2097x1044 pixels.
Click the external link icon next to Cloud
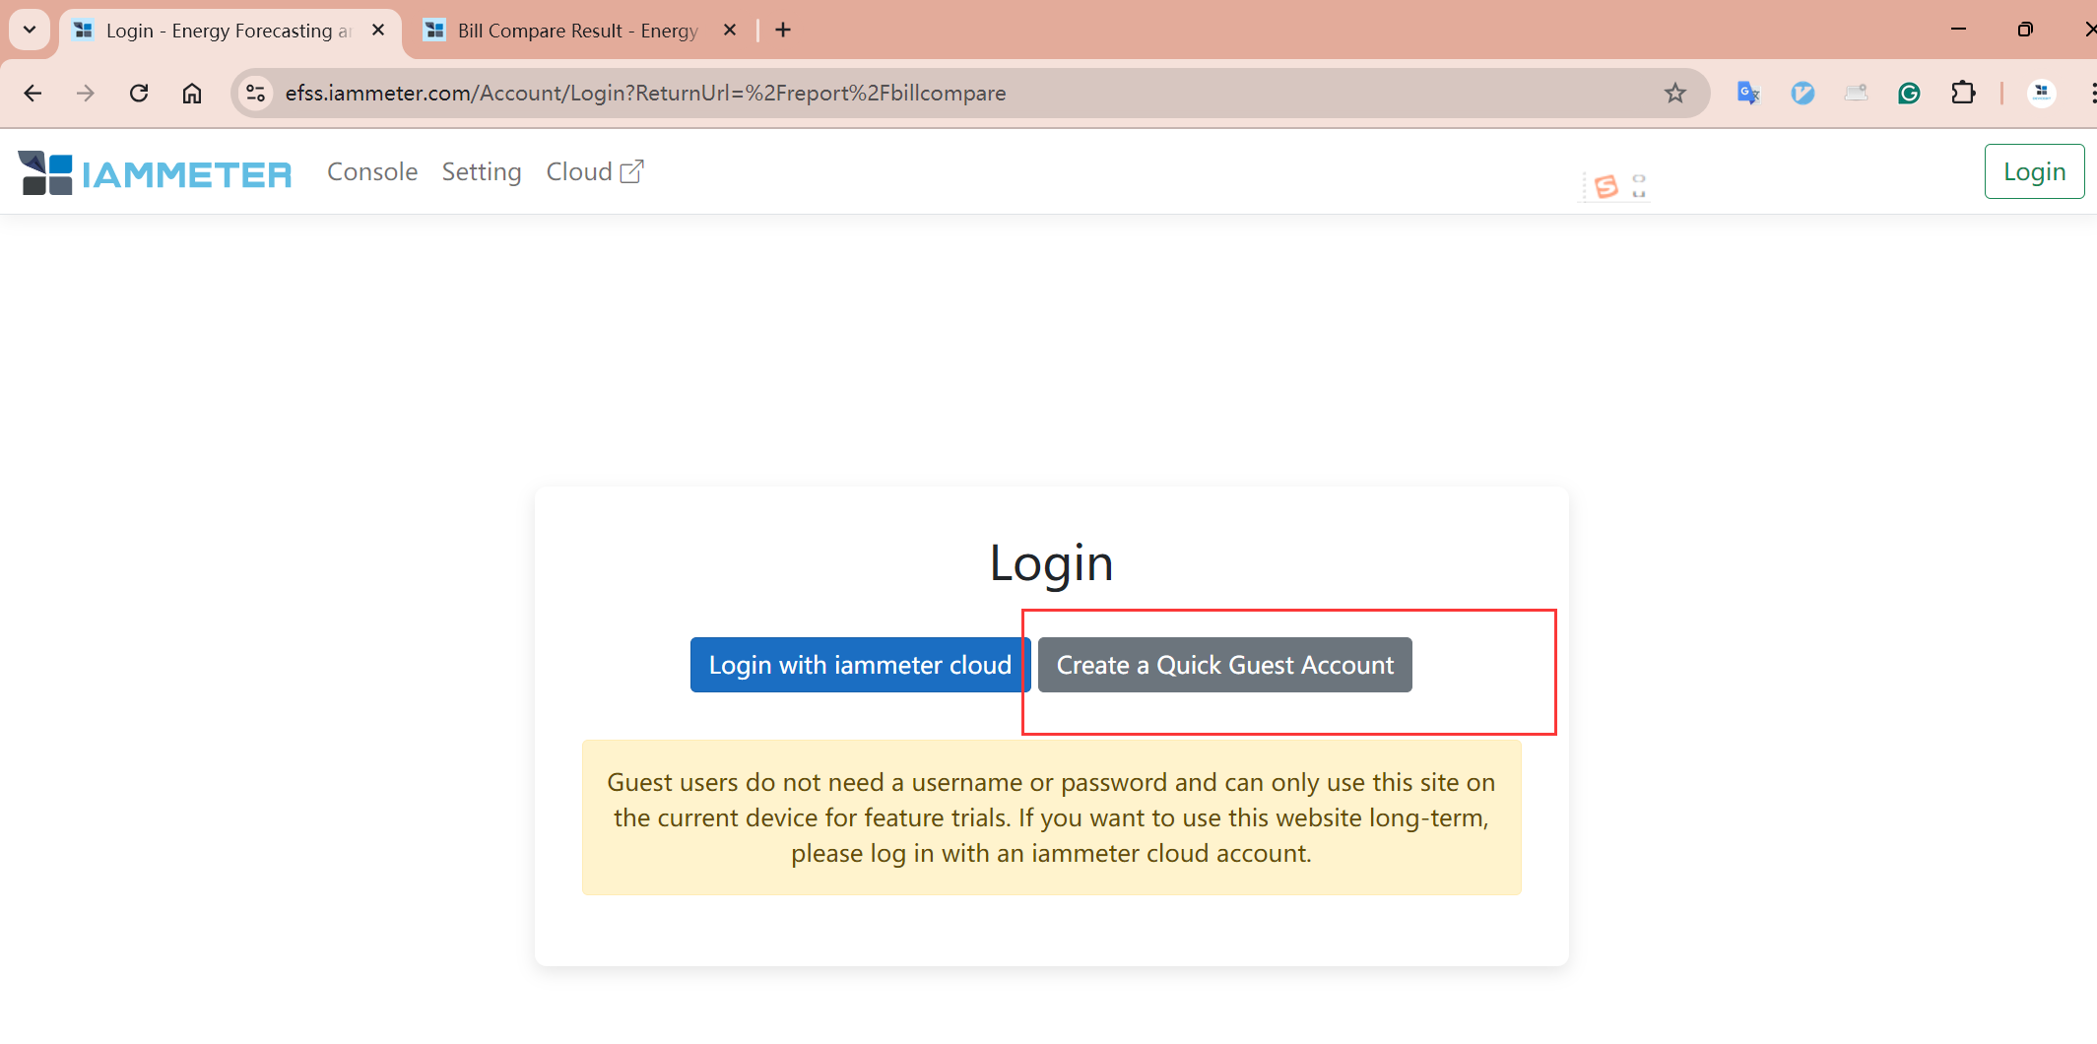631,171
